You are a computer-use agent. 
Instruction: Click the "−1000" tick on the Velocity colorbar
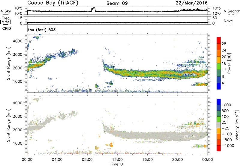(x=228, y=146)
